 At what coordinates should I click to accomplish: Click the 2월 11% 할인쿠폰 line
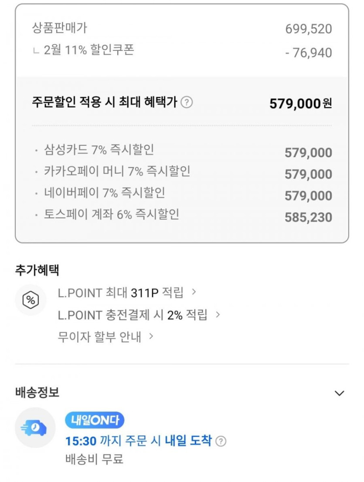pyautogui.click(x=89, y=50)
